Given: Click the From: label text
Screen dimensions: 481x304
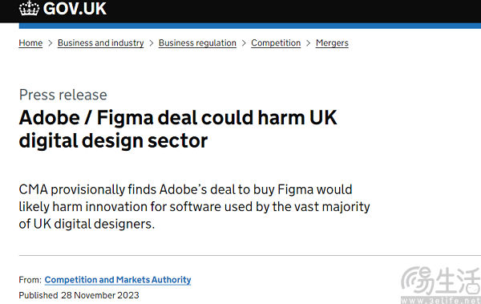Looking at the screenshot, I should click(30, 280).
